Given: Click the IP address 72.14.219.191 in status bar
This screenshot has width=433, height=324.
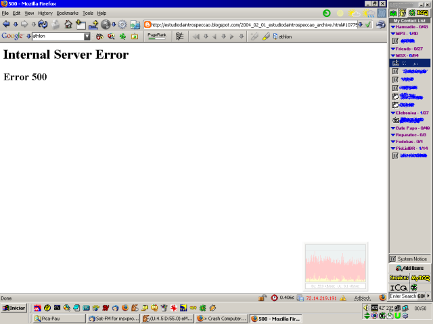Looking at the screenshot, I should (321, 298).
